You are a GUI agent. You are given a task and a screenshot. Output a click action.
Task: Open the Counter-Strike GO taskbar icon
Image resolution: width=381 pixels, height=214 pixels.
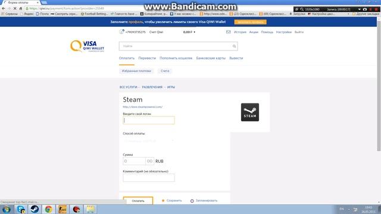click(x=62, y=209)
